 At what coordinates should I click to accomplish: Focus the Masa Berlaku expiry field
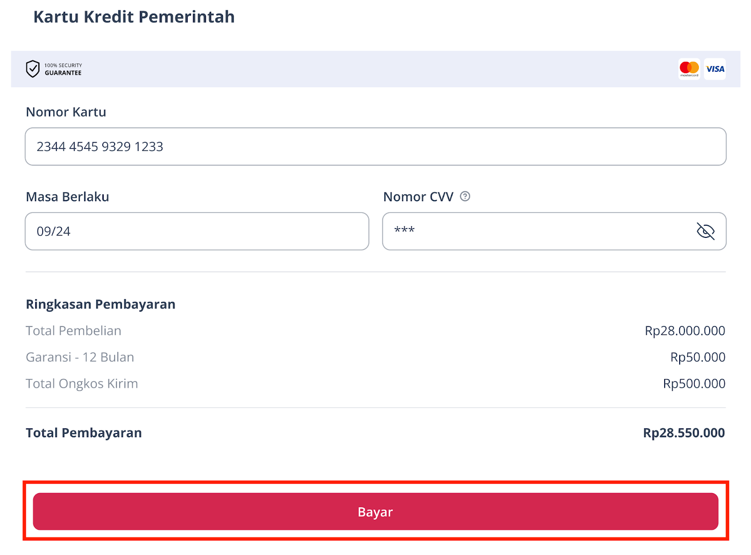pos(197,231)
